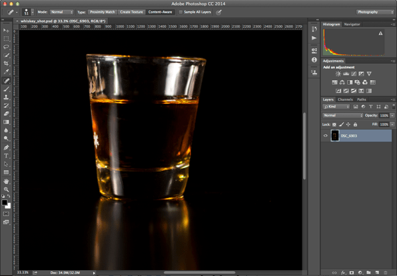Toggle Quick Mask mode icon
This screenshot has width=397, height=276.
point(7,214)
